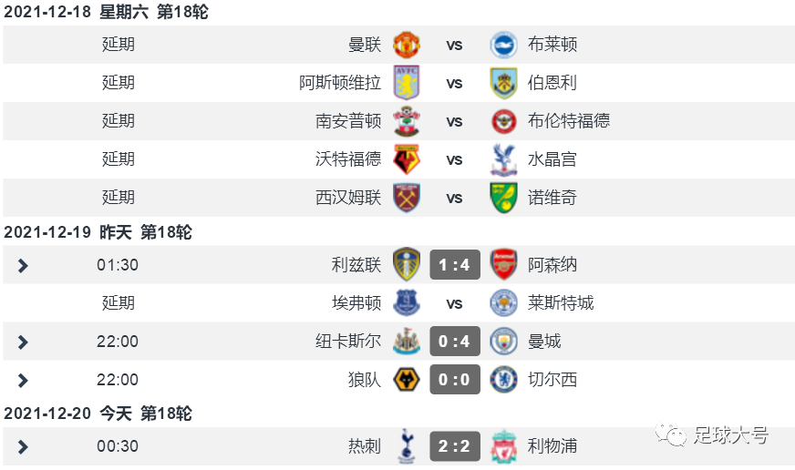Open the 2:2 score button
This screenshot has height=470, width=795.
(455, 446)
